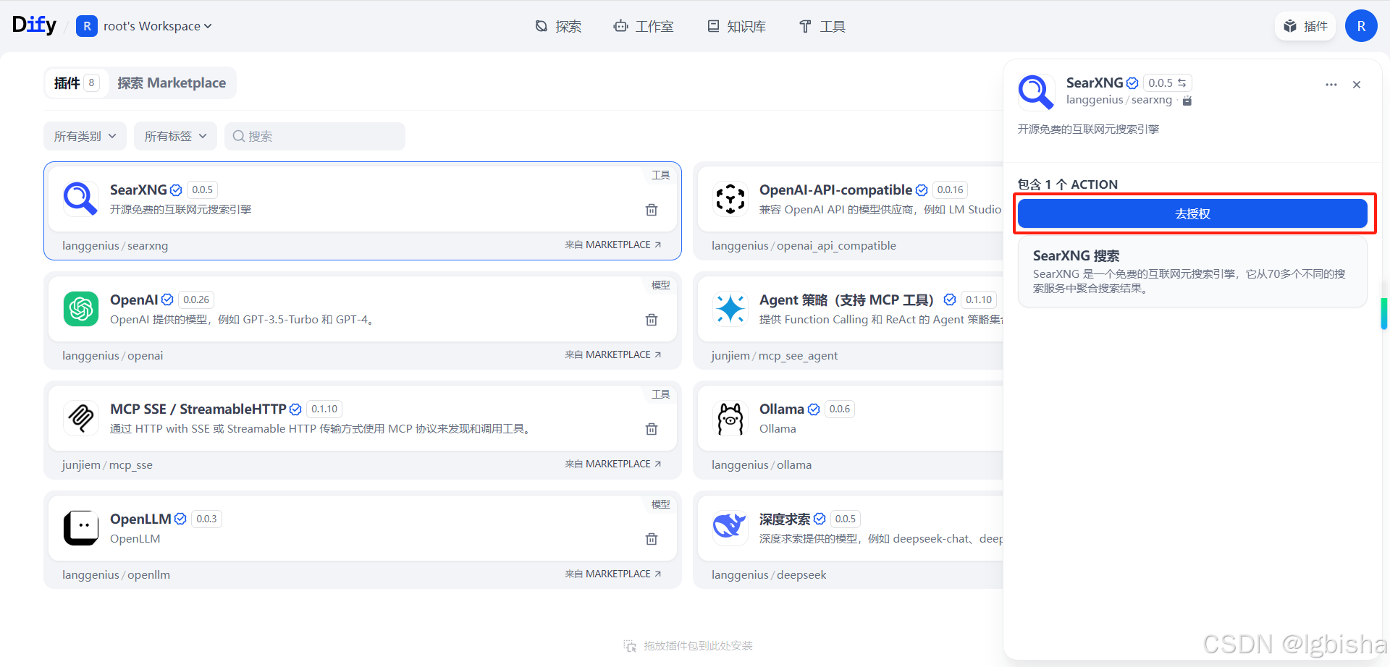1390x667 pixels.
Task: Click the MCP SSE plugin icon
Action: [x=80, y=418]
